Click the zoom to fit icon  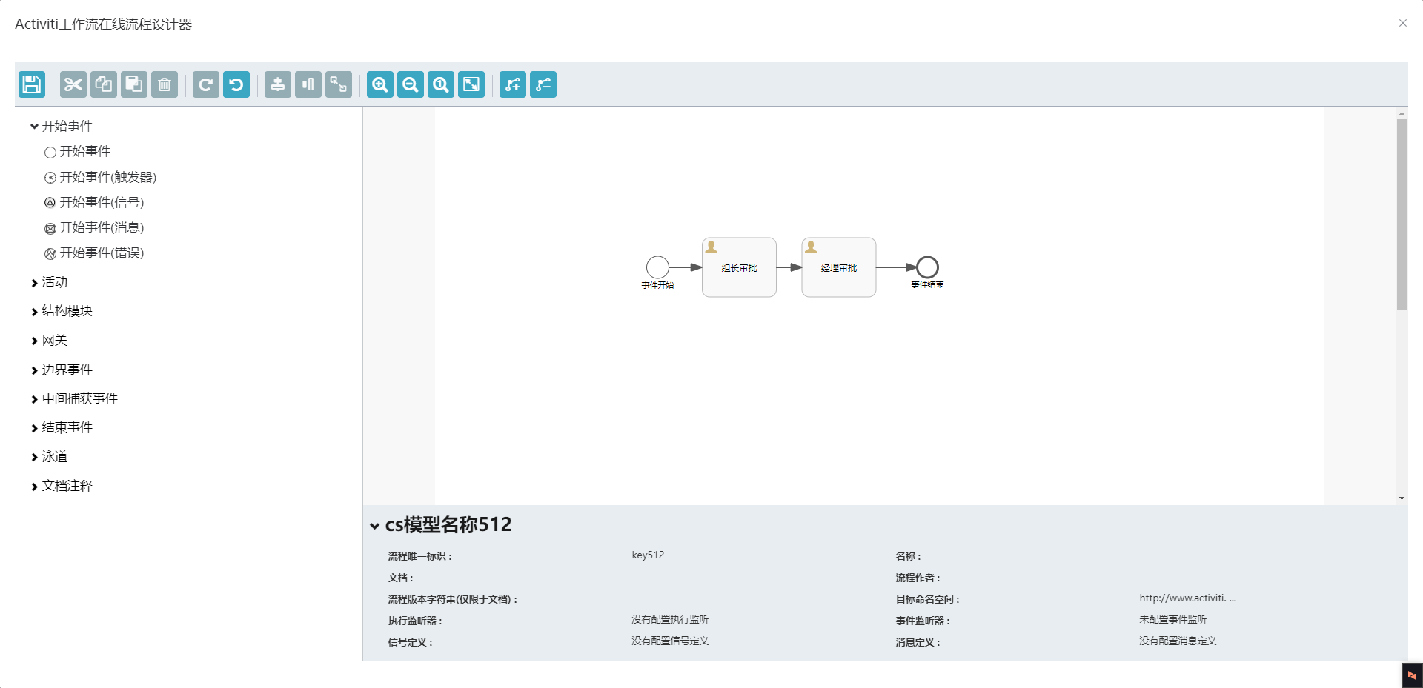pyautogui.click(x=471, y=84)
